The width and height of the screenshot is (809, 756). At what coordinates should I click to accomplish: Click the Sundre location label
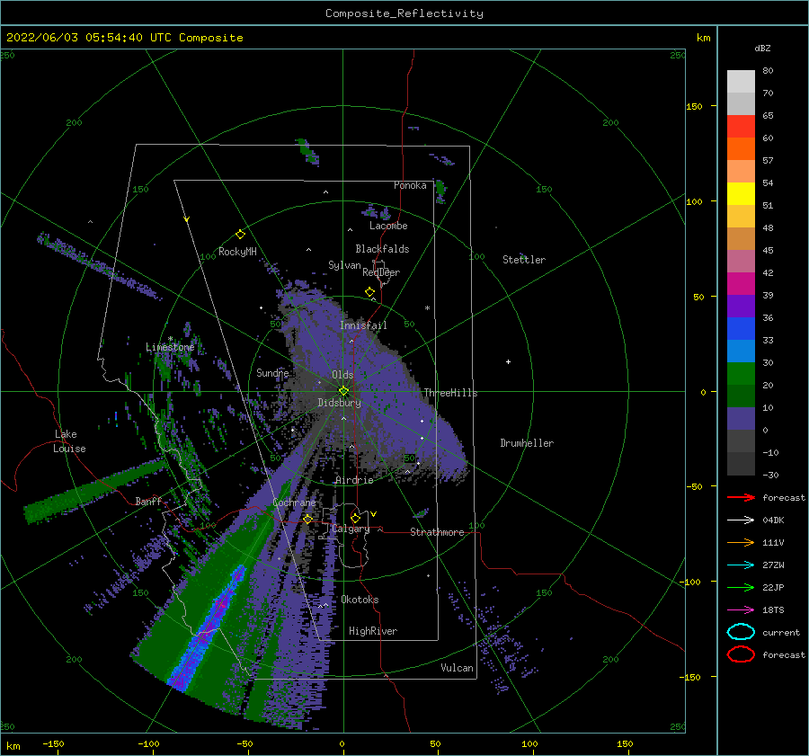click(x=272, y=372)
